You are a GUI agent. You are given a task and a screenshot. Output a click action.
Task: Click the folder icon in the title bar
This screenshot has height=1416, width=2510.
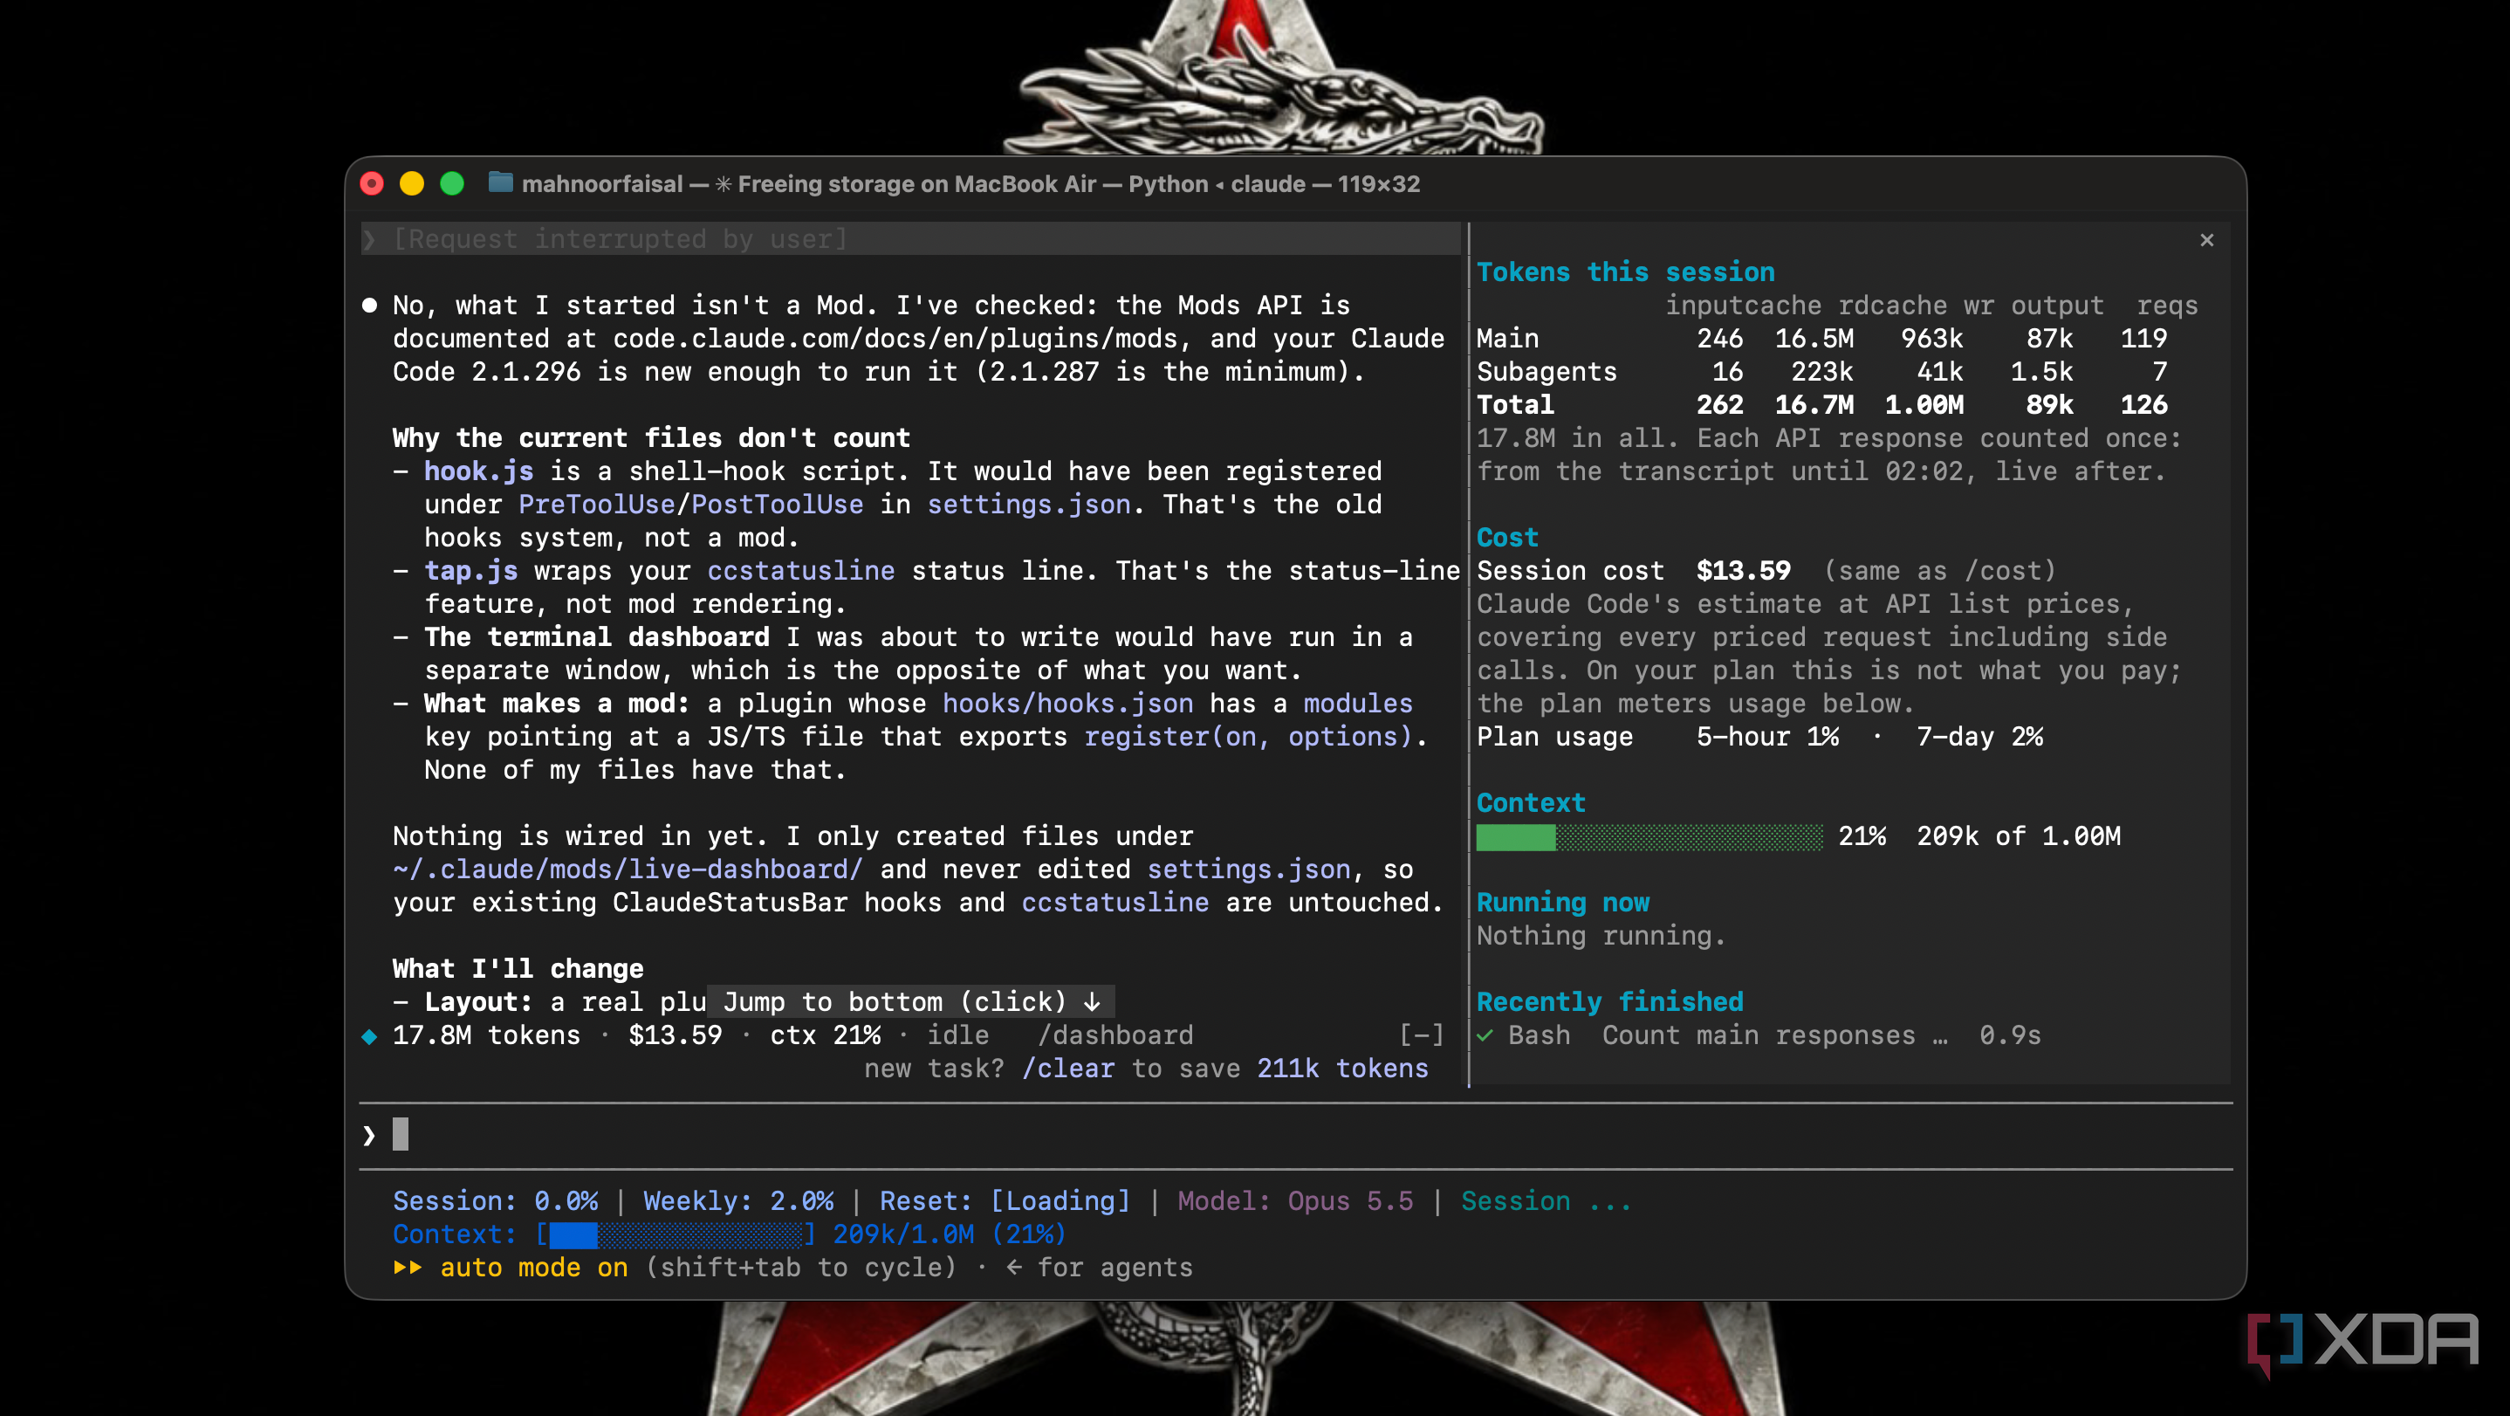500,183
